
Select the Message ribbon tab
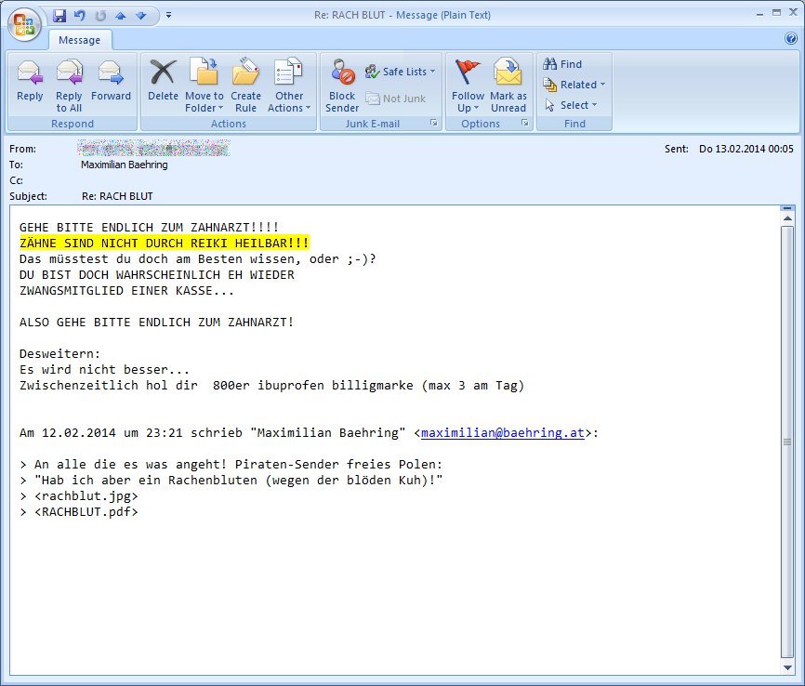pos(80,40)
